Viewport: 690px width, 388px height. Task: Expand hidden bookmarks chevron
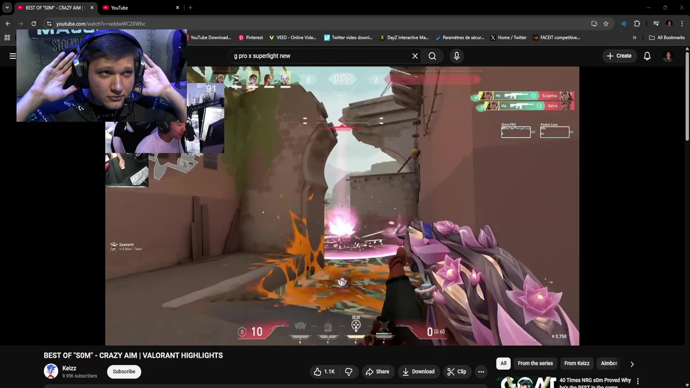[x=634, y=38]
